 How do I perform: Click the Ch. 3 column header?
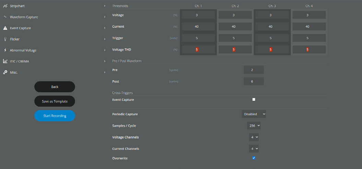coord(272,6)
